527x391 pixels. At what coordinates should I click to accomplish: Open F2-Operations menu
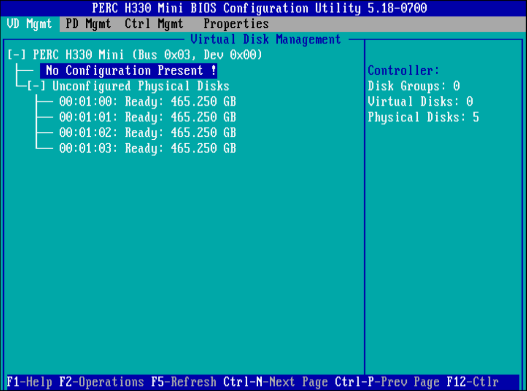pyautogui.click(x=101, y=382)
